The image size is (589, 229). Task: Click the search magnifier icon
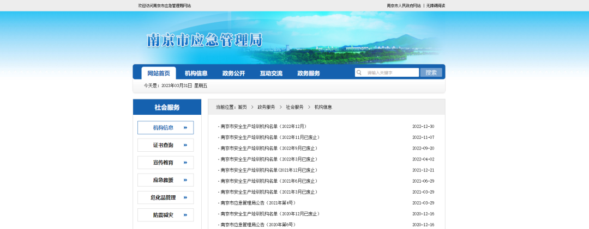359,72
